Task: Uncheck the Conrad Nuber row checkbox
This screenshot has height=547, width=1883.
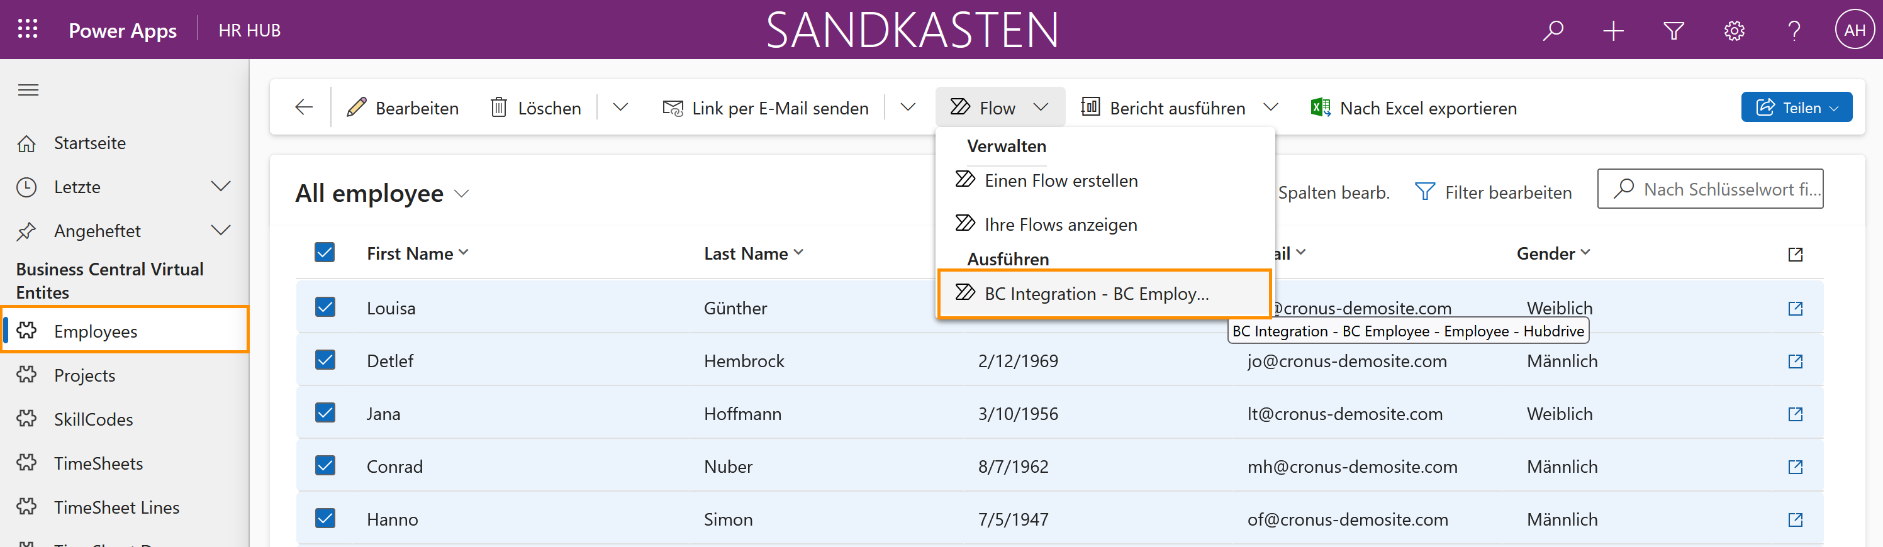Action: [x=325, y=465]
